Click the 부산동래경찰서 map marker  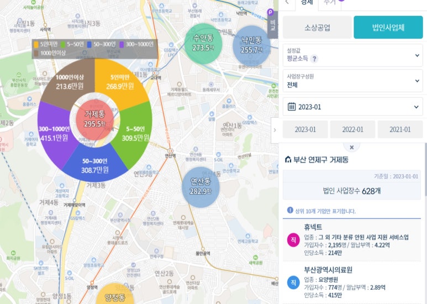pos(194,6)
